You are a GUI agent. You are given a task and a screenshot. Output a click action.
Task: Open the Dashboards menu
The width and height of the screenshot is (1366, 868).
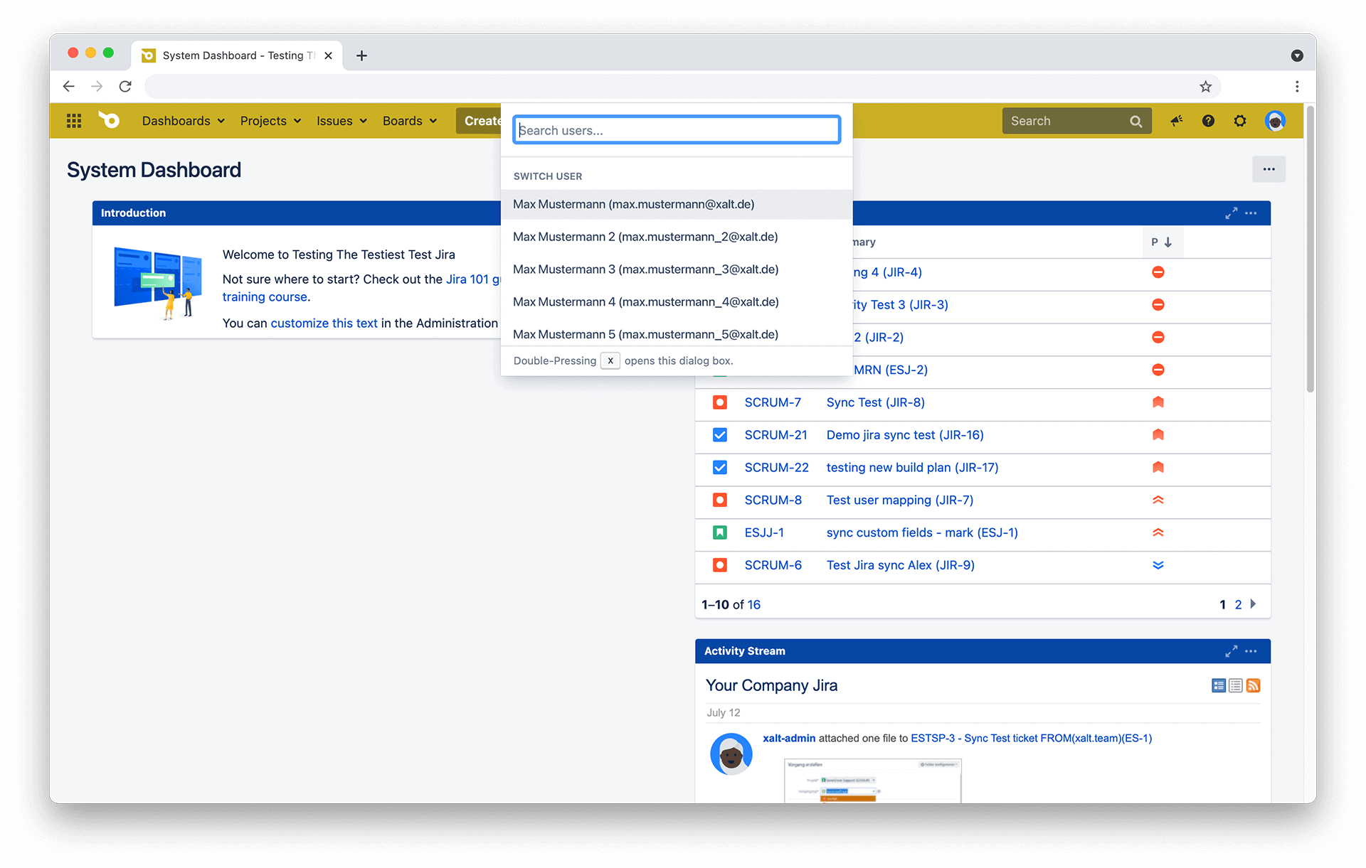(182, 122)
